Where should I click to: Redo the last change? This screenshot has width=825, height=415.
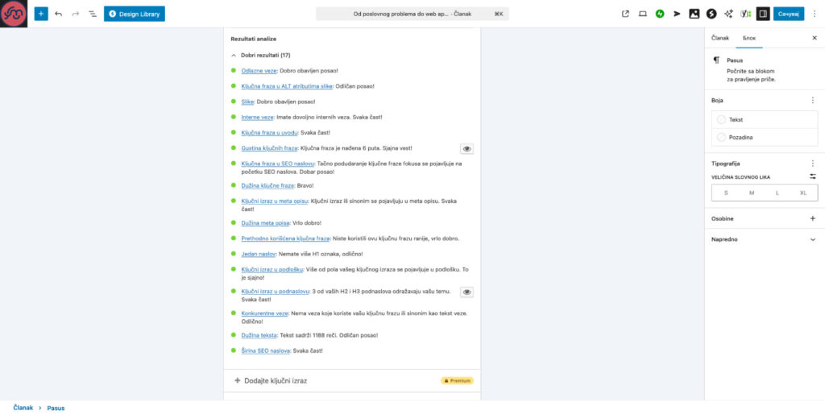[75, 14]
